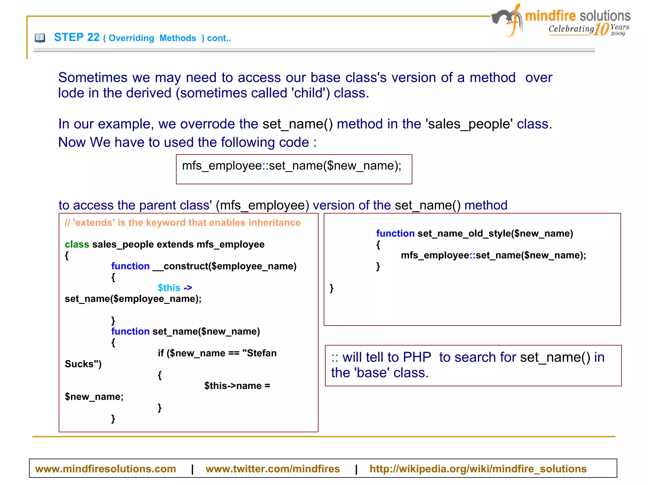Screen dimensions: 648x485
Task: Click 'Celebrating 10 Years 2009' tagline
Action: [x=589, y=29]
